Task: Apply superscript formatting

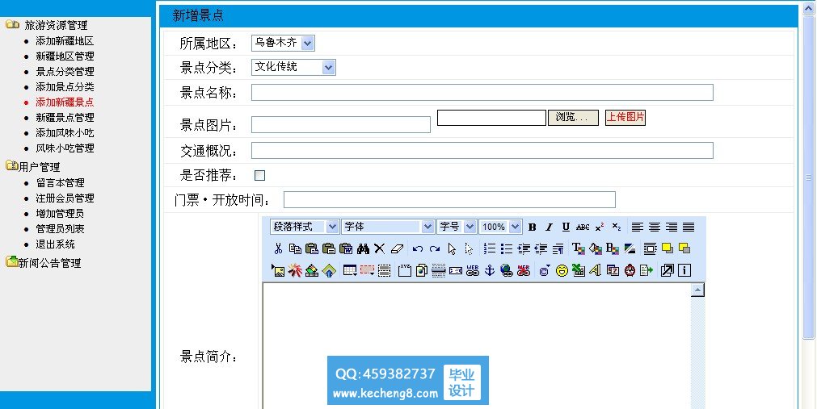Action: [599, 227]
